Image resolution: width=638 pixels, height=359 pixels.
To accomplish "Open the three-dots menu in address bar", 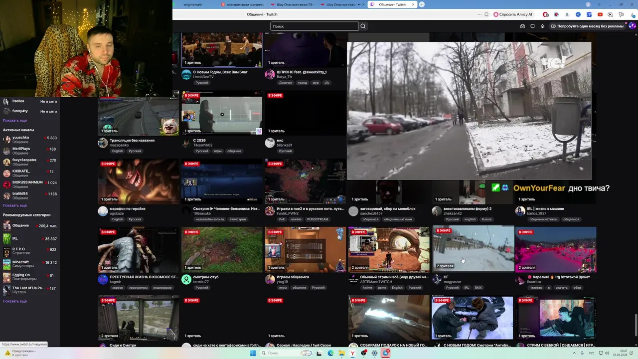I will [x=479, y=14].
